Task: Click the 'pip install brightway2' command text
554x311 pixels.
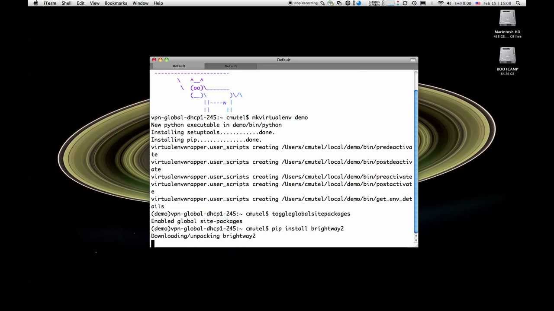Action: point(308,228)
